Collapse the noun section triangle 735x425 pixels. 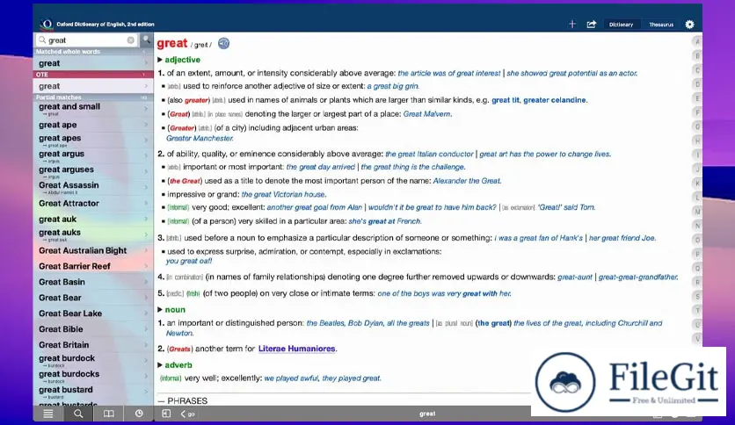pos(160,309)
